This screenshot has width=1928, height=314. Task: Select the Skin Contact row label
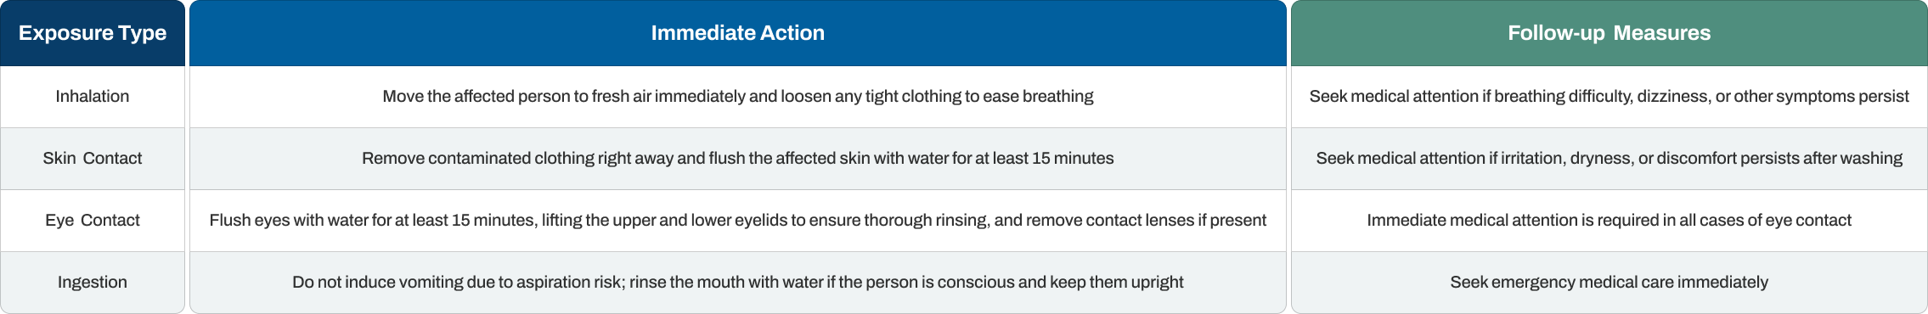[93, 159]
